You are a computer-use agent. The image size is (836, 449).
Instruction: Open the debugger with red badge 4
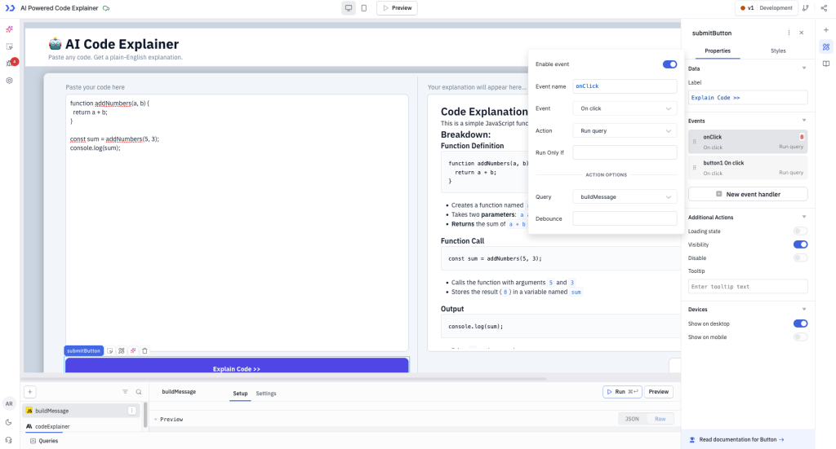click(10, 63)
